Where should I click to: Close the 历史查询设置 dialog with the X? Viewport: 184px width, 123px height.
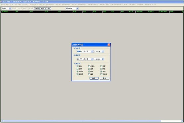109,45
